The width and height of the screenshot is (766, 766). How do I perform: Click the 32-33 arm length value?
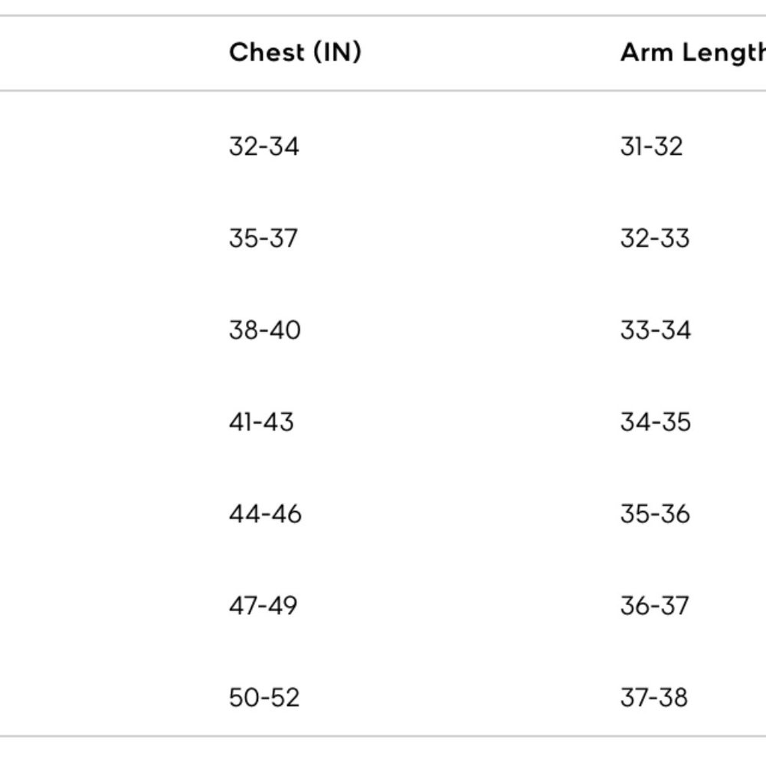coord(655,238)
